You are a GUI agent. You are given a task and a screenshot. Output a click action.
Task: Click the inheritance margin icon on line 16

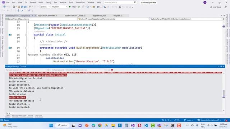(10, 35)
